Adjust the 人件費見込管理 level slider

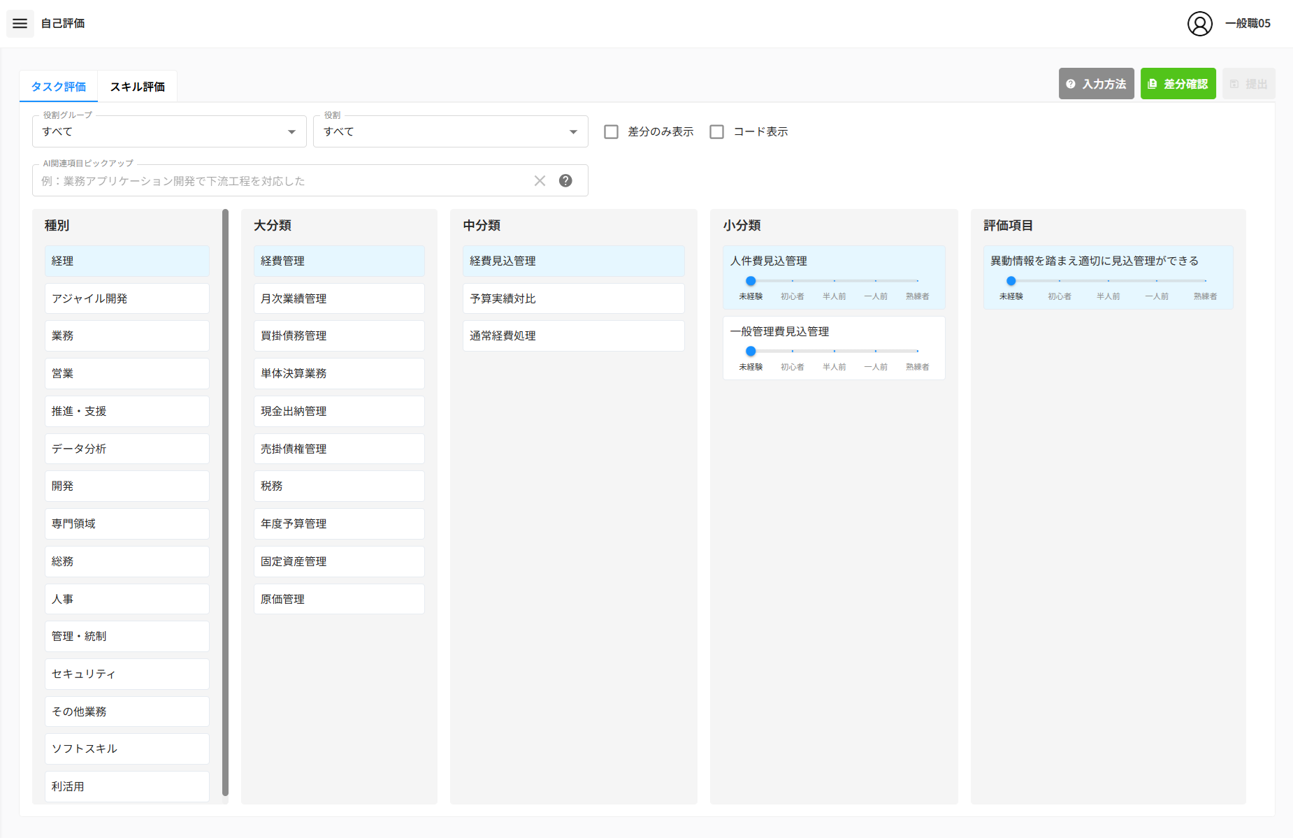click(x=834, y=281)
